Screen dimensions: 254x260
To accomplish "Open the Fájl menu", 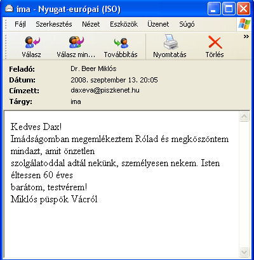I will [x=20, y=24].
